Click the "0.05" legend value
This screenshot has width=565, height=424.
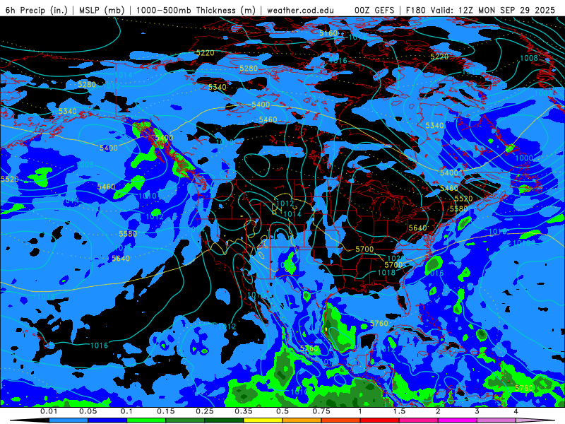88,411
